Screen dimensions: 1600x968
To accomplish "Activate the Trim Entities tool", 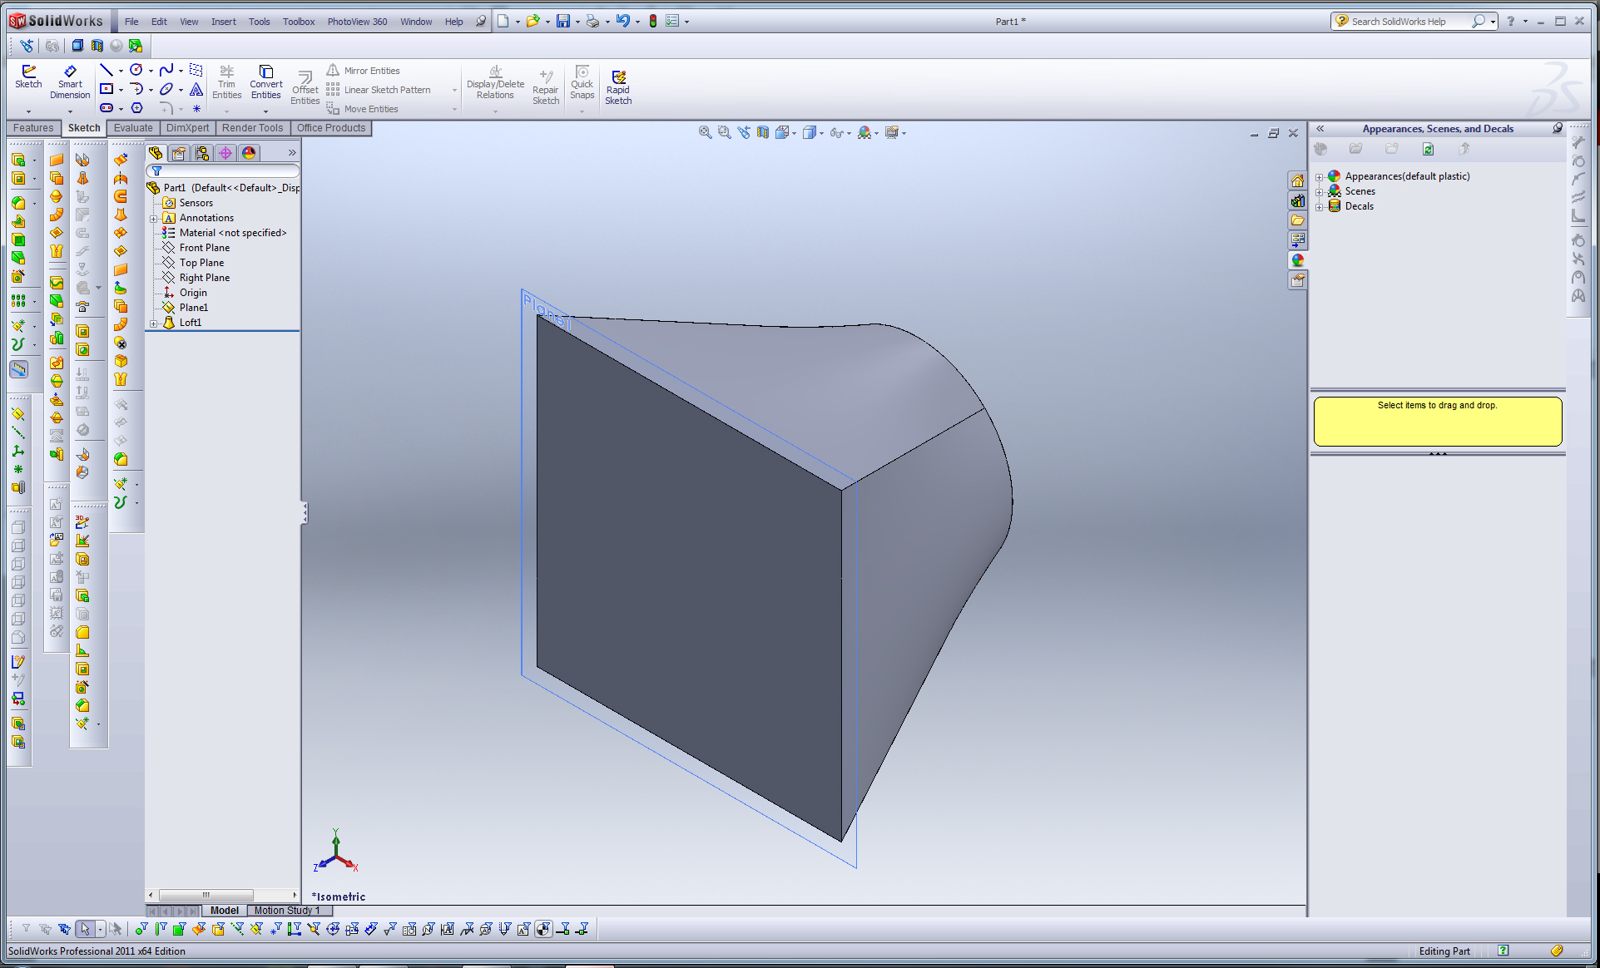I will click(226, 81).
